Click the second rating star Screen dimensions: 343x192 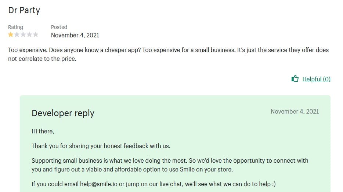click(x=17, y=35)
